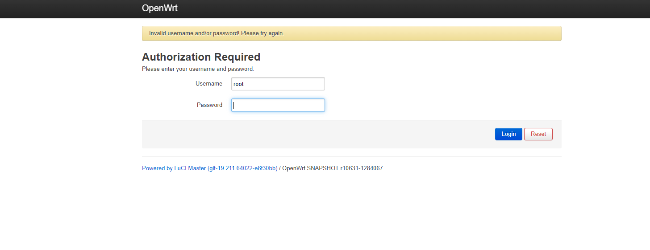Clear the form using the red Reset button
The image size is (650, 250).
[538, 134]
